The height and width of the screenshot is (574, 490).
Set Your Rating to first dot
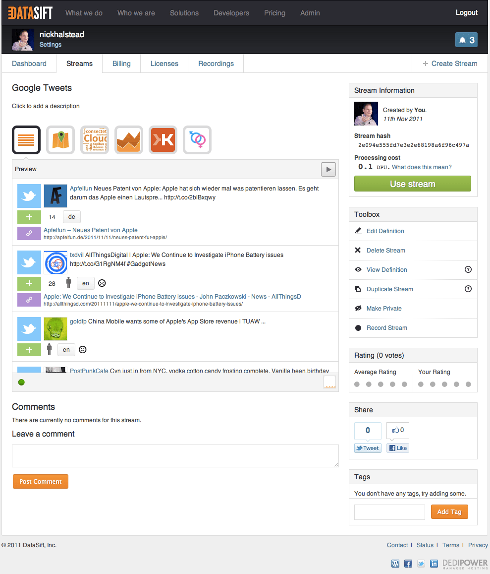(x=421, y=384)
